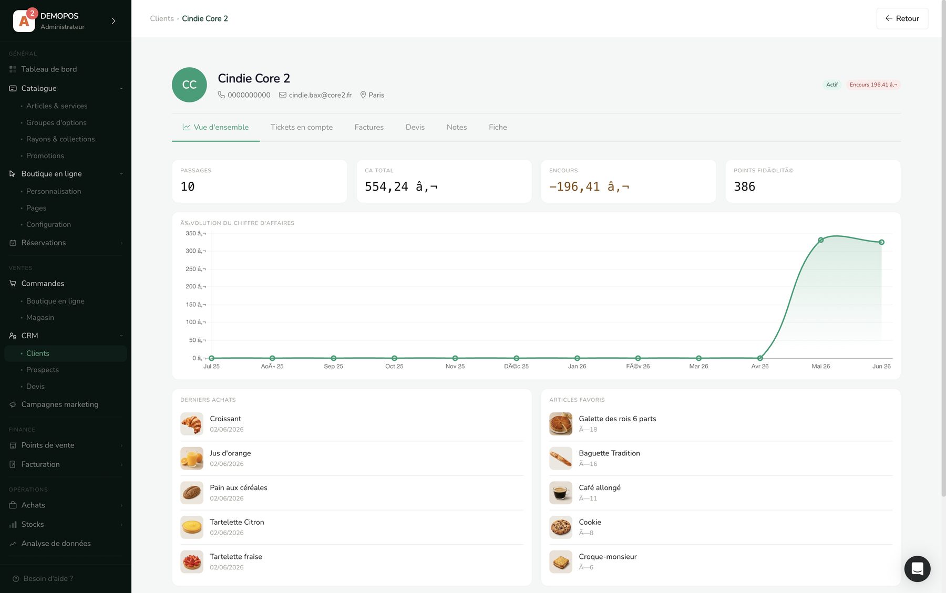Click the CC client avatar
946x593 pixels.
(189, 85)
